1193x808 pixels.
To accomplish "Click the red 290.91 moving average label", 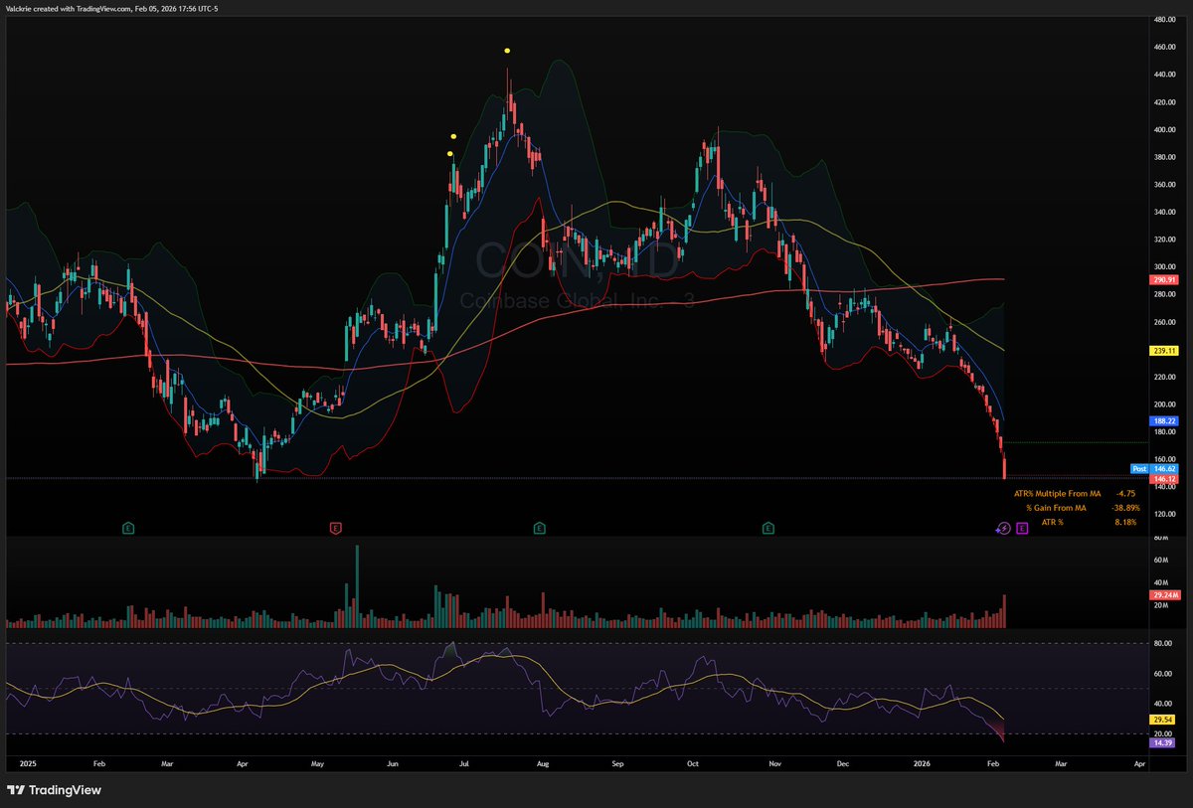I will [1164, 280].
